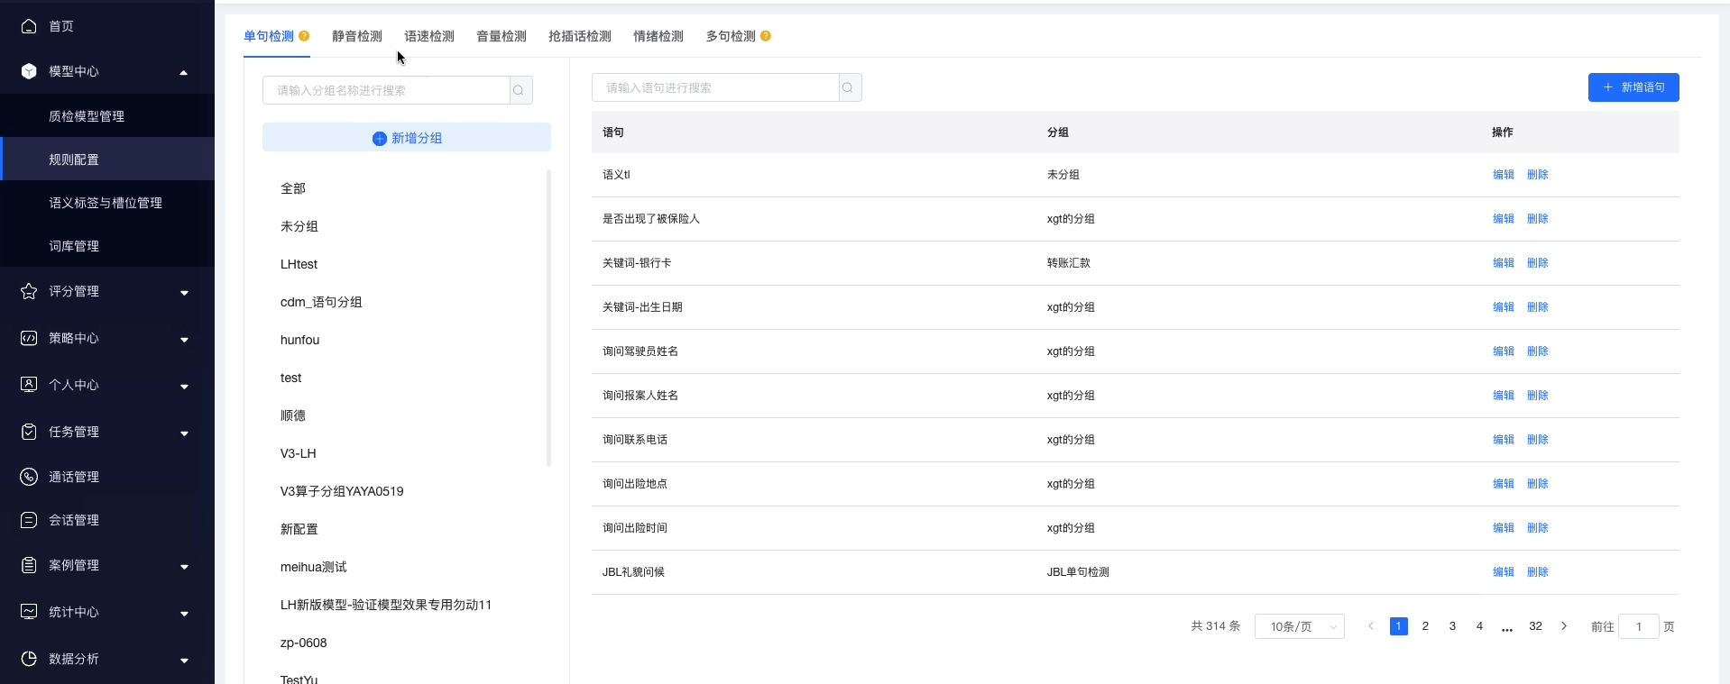Click the 个人中心 profile icon
Image resolution: width=1730 pixels, height=684 pixels.
(29, 385)
